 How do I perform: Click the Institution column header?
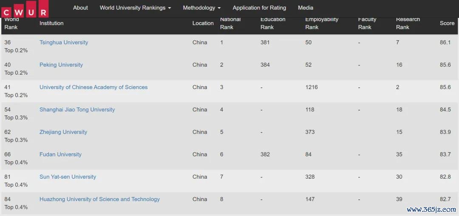coord(51,23)
